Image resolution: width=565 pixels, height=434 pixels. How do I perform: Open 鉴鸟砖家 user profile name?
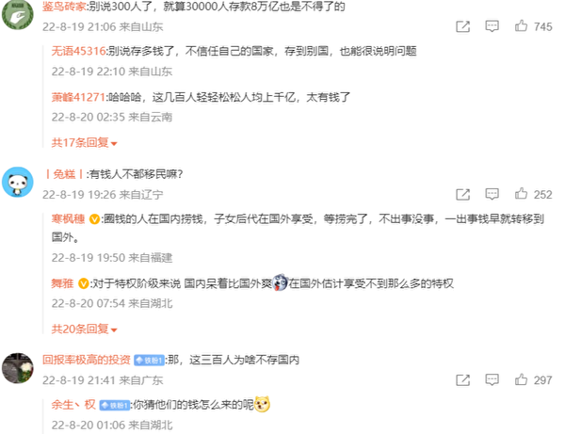[x=64, y=7]
